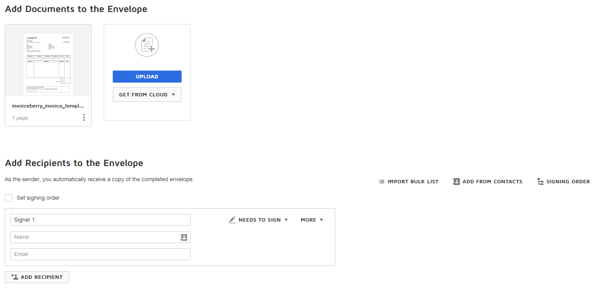599x290 pixels.
Task: Select the Signing Order text option
Action: [x=568, y=182]
